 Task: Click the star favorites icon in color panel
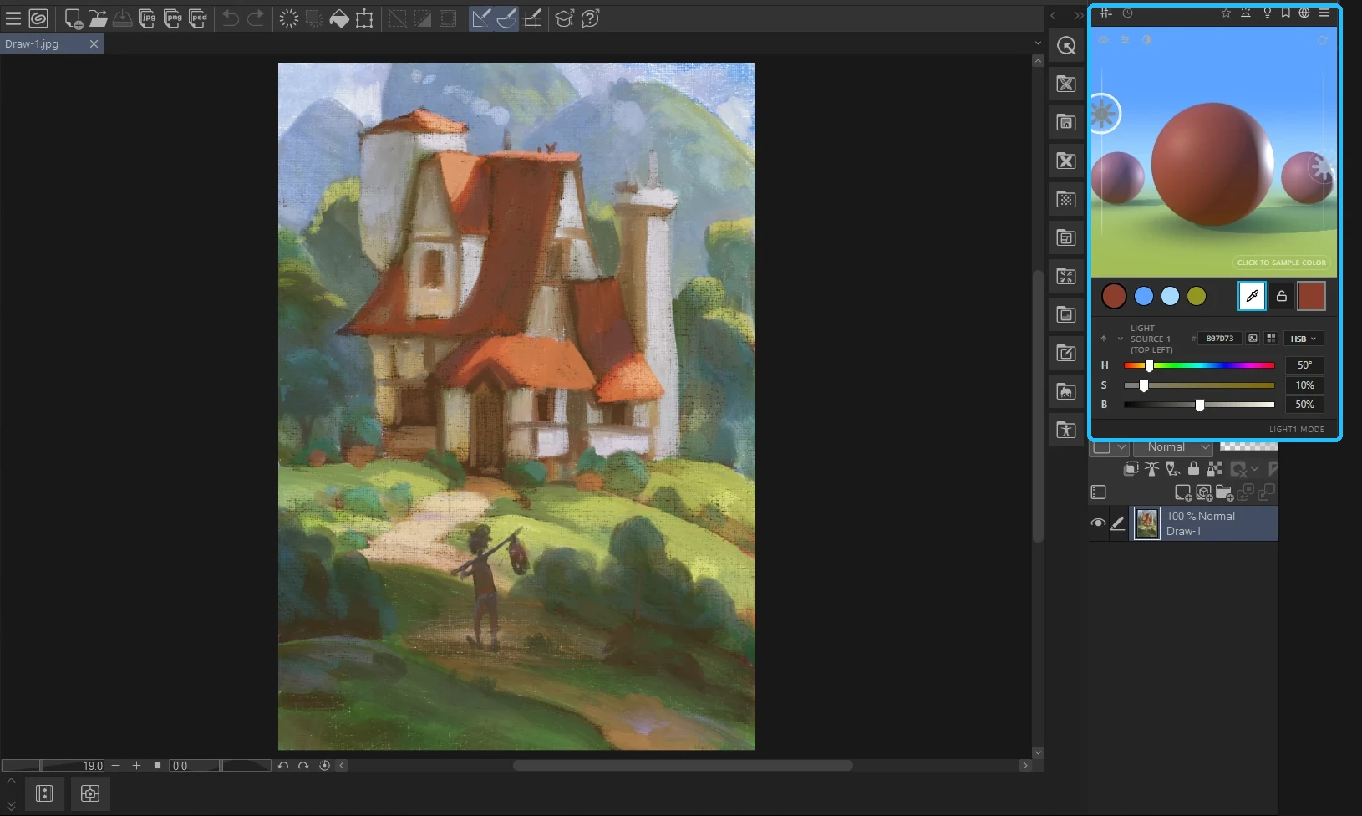[1226, 13]
